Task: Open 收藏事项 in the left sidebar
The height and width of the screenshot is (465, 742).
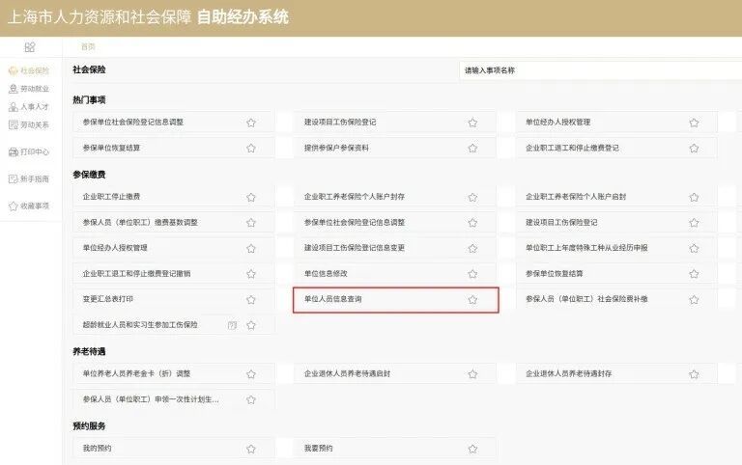Action: [29, 206]
